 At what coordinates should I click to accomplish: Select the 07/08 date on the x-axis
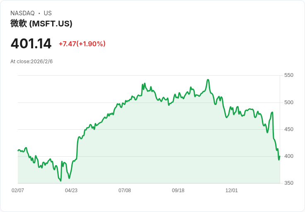(125, 191)
